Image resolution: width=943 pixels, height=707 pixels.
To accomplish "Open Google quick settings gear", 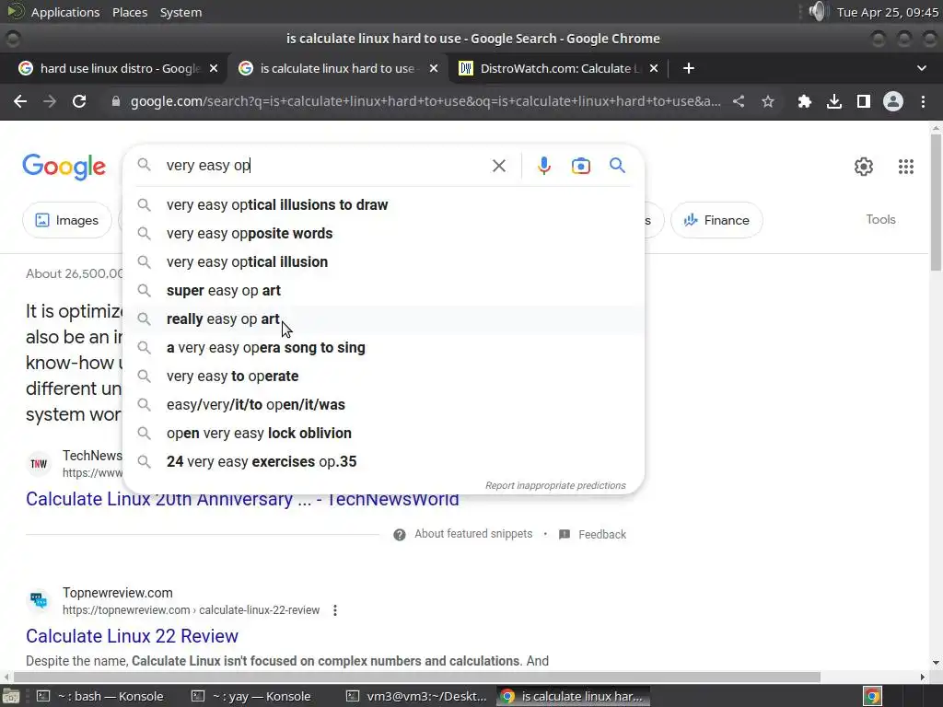I will (x=864, y=167).
